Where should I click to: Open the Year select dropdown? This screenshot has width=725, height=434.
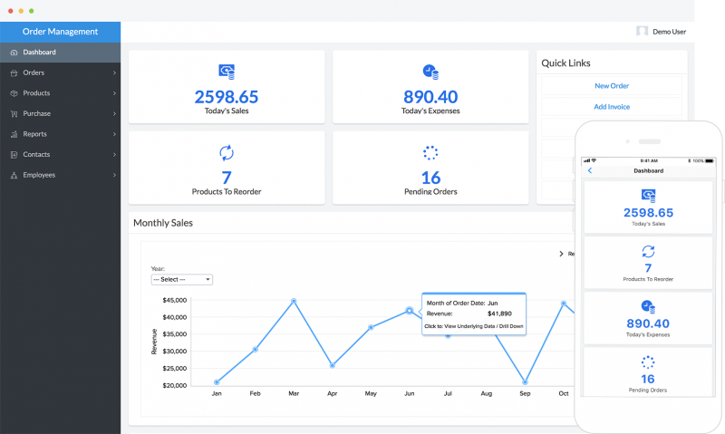click(181, 280)
